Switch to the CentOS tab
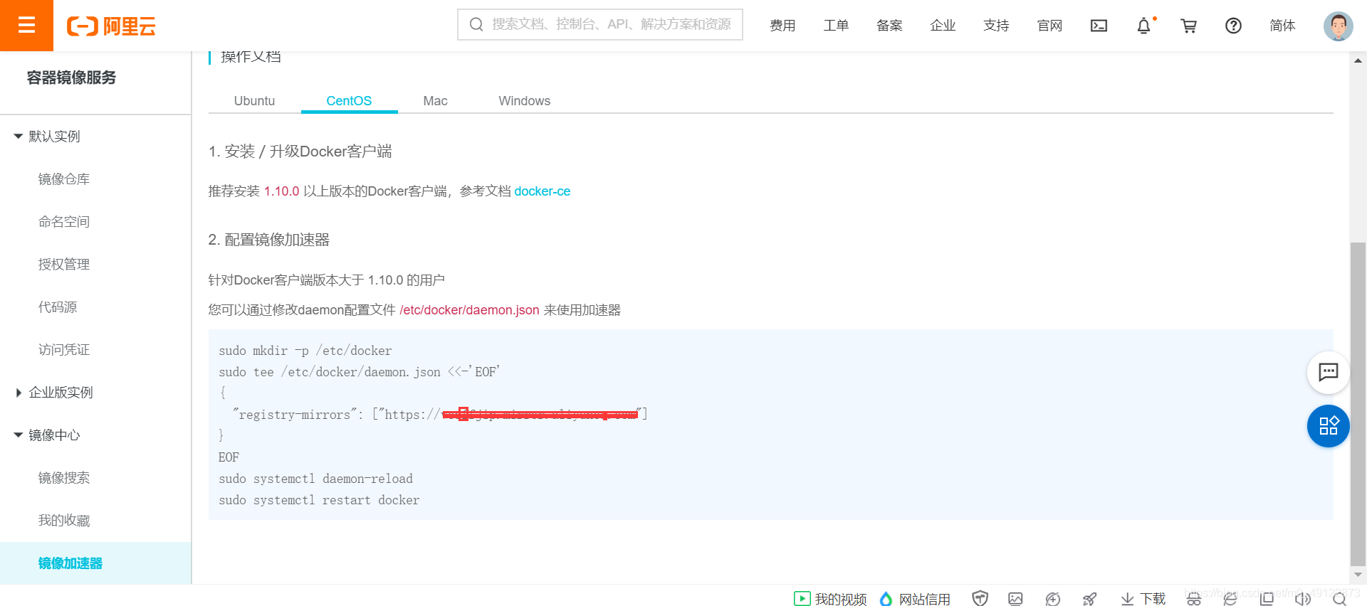 tap(349, 101)
